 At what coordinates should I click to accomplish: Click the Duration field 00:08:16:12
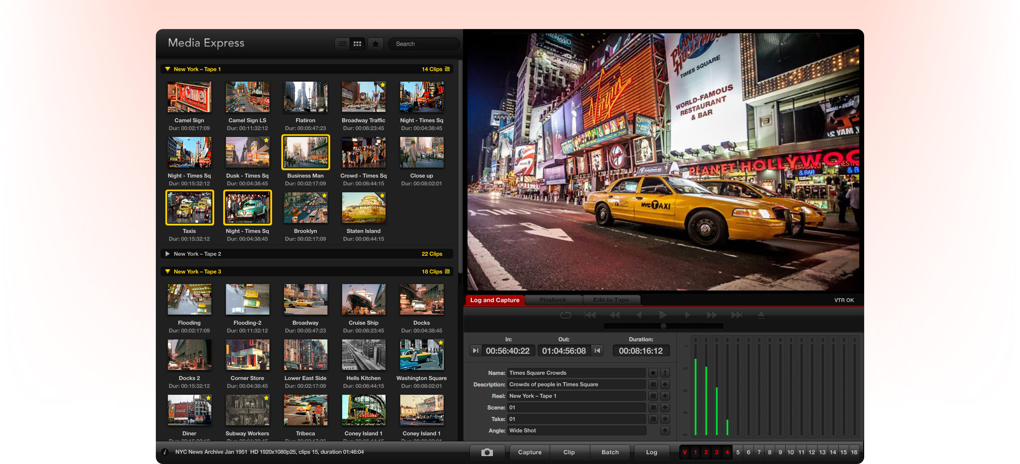point(641,350)
